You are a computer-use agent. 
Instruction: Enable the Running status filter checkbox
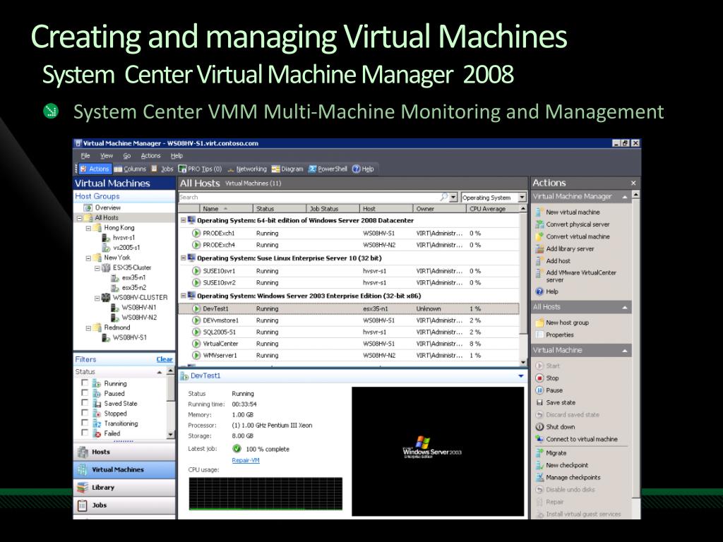(x=85, y=383)
